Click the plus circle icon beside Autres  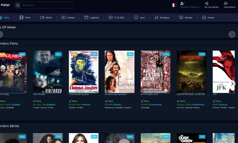(x=204, y=17)
